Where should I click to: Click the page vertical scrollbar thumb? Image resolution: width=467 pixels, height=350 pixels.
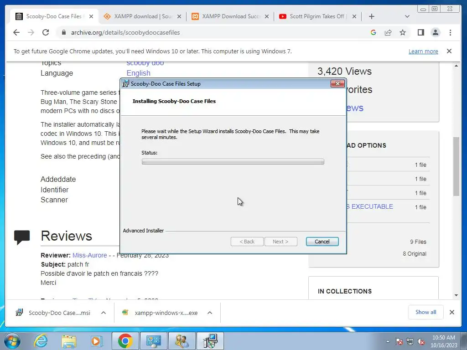coord(456,166)
